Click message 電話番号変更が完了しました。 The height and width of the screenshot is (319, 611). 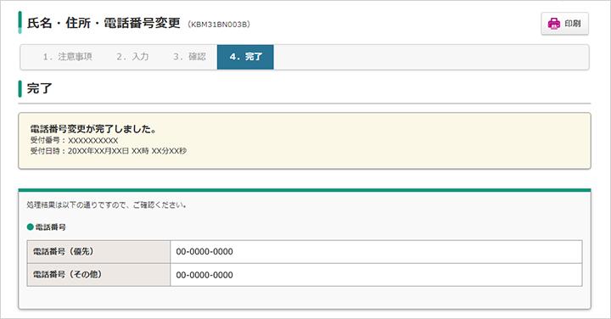93,129
